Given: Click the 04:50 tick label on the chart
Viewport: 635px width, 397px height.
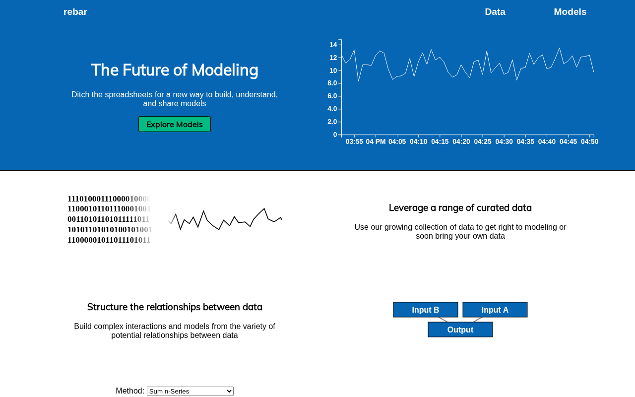Looking at the screenshot, I should pos(589,141).
